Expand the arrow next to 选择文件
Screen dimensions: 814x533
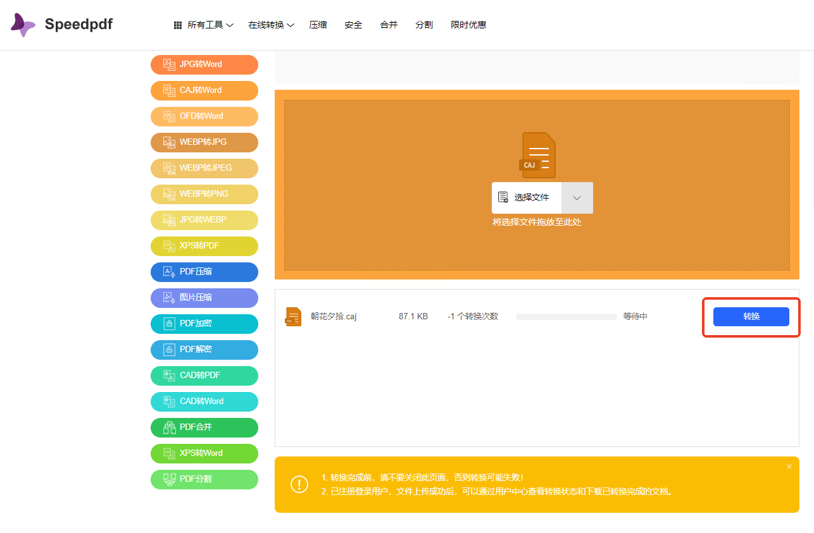click(x=577, y=198)
